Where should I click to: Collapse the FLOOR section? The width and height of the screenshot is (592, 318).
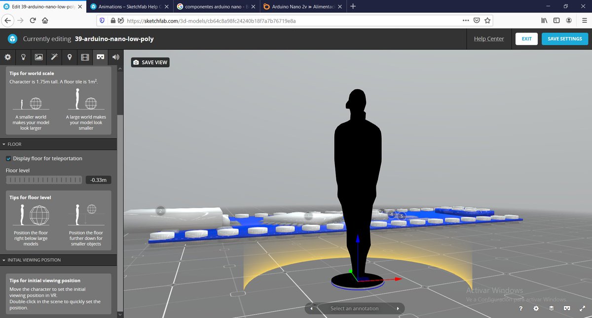[x=59, y=144]
